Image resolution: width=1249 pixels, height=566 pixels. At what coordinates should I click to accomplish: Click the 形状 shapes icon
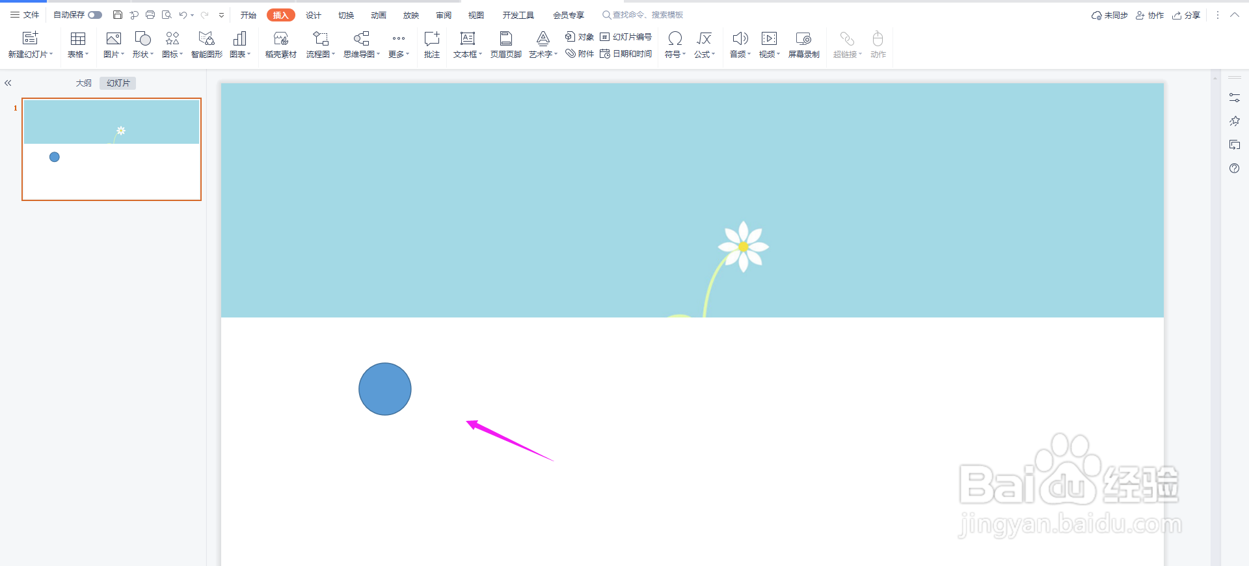(x=142, y=38)
